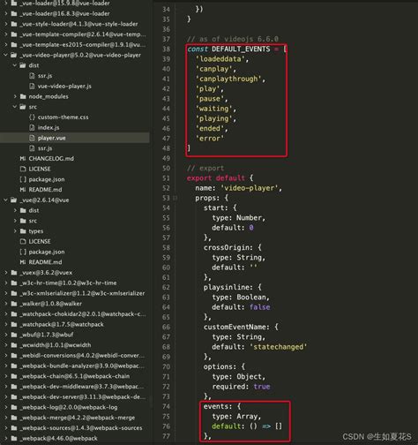Click the custom-theme.css braces icon
The image size is (418, 445).
click(32, 117)
